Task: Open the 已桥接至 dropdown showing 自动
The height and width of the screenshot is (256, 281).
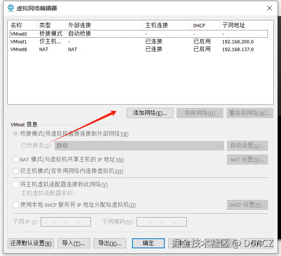Action: pos(139,146)
